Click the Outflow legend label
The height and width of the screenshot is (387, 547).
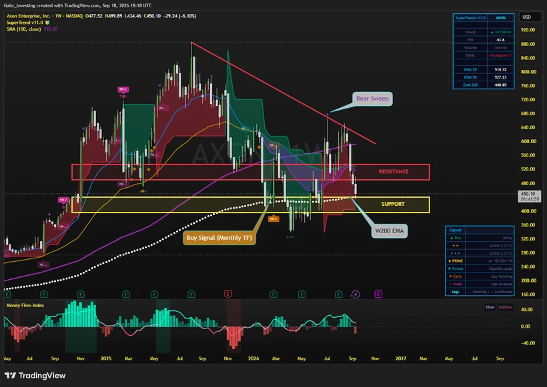505,307
